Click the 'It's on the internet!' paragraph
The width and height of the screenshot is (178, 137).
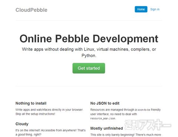pyautogui.click(x=50, y=133)
